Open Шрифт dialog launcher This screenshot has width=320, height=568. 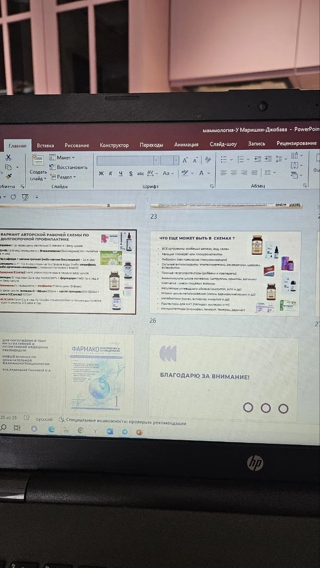click(211, 186)
